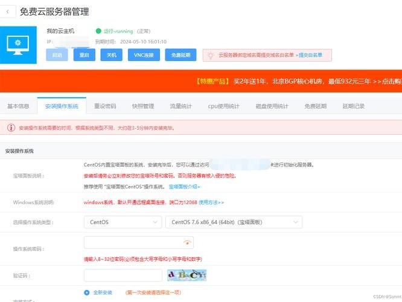Open the 使用方法>> link
This screenshot has height=302, width=402.
(211, 202)
